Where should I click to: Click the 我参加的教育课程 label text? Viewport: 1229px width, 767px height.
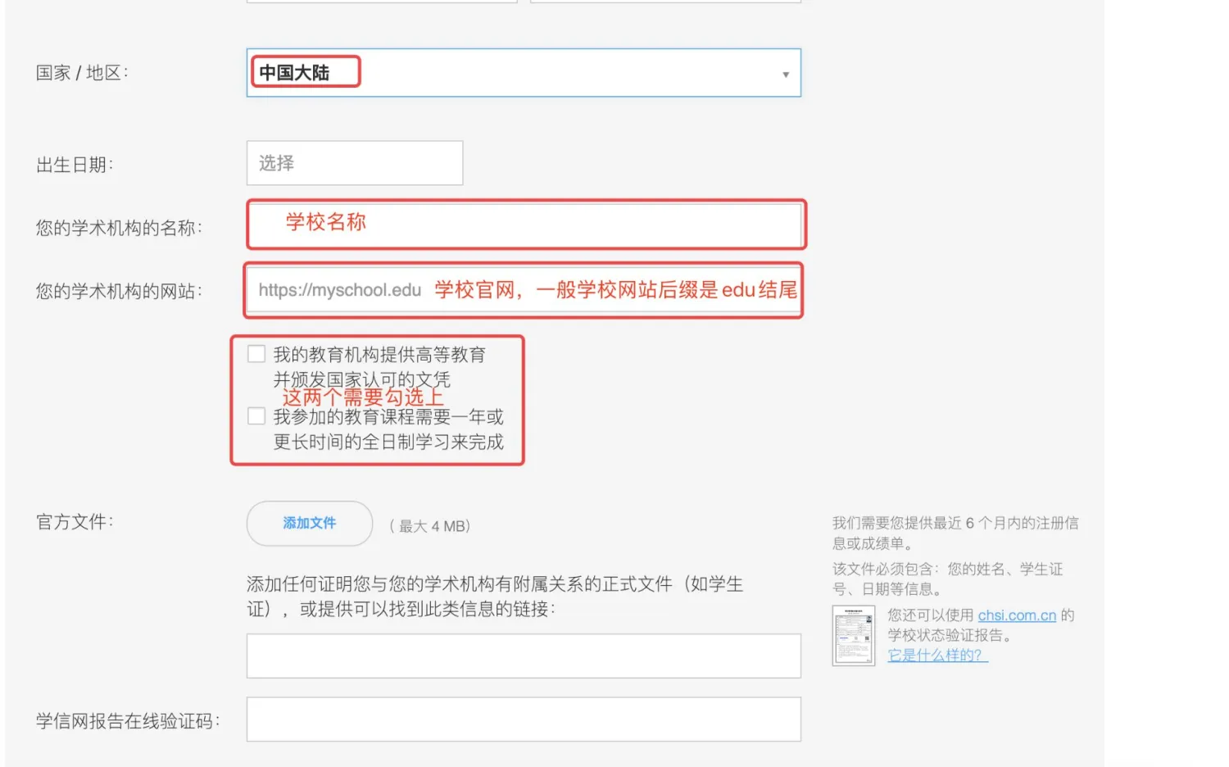388,417
